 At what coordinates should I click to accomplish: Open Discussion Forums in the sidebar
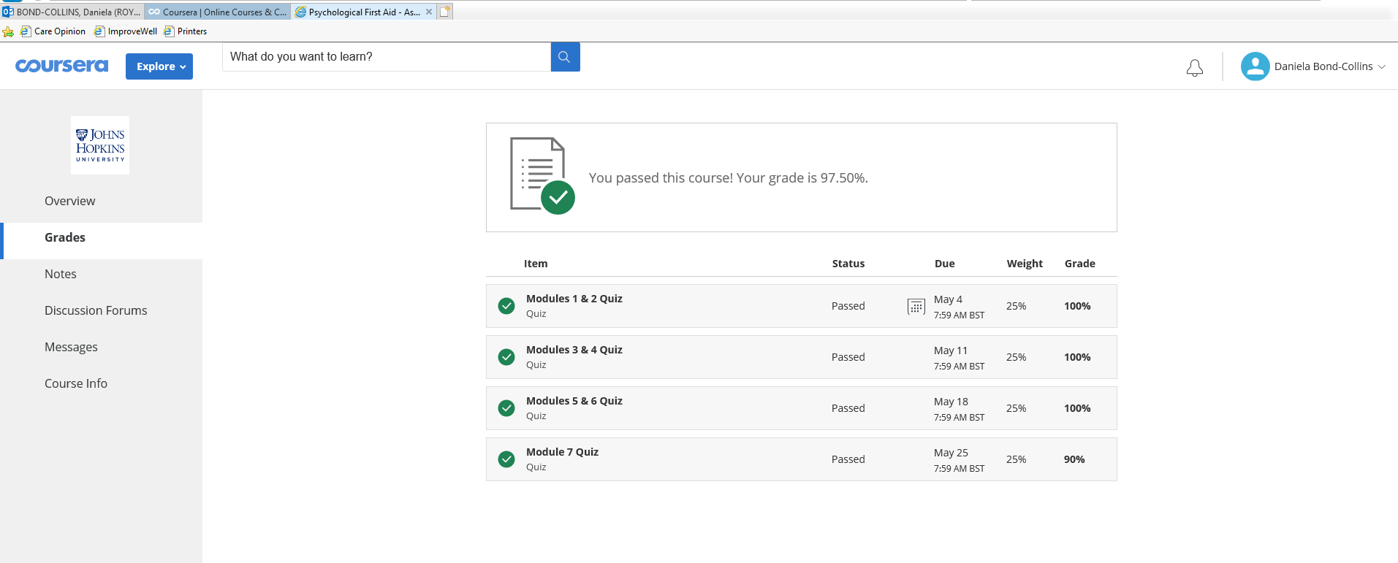96,310
